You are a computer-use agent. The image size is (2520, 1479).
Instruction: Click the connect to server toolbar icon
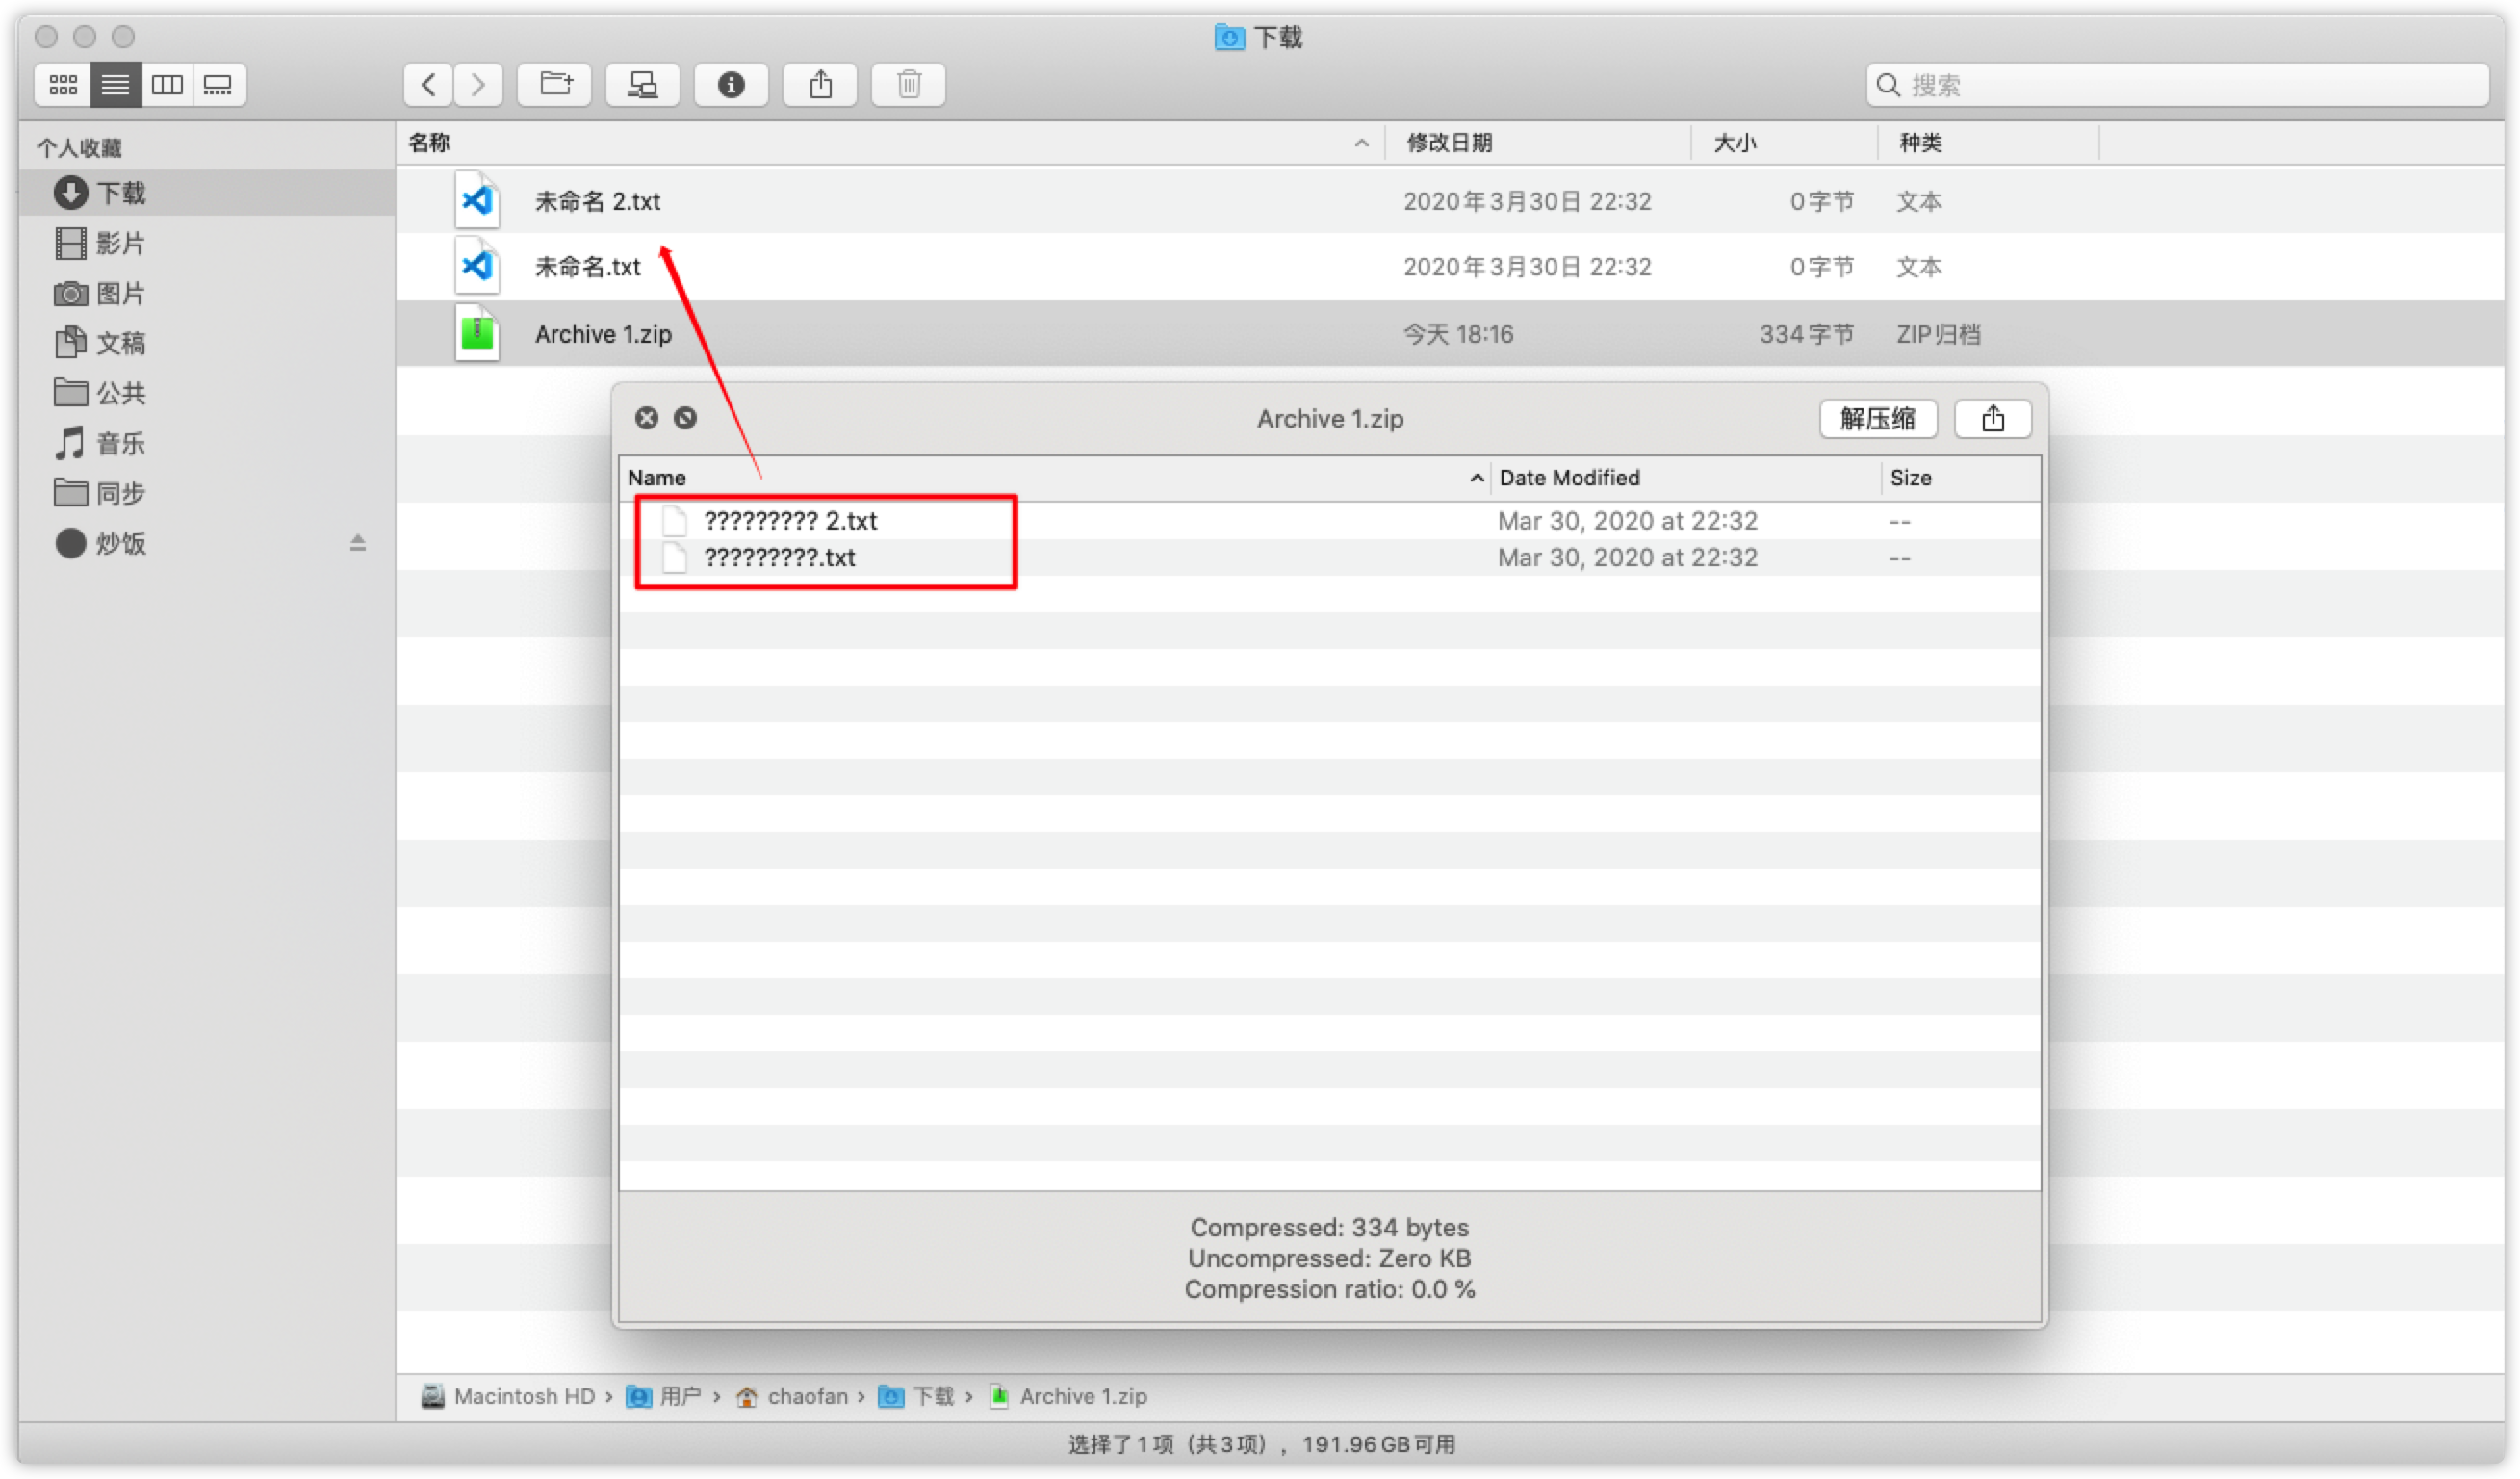pyautogui.click(x=643, y=85)
